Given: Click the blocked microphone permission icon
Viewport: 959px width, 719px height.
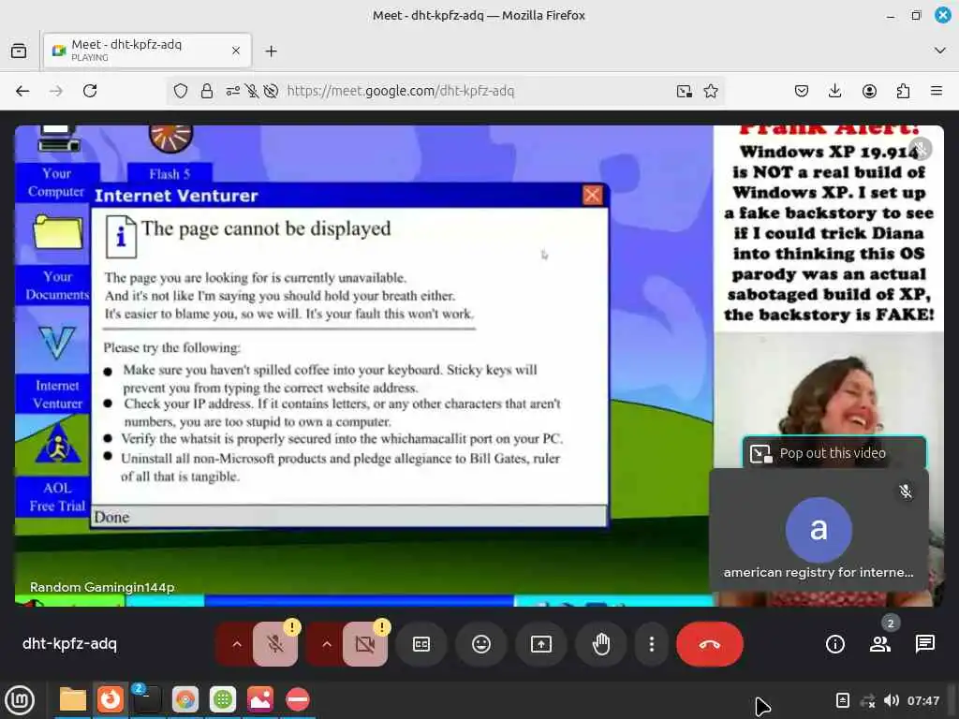Looking at the screenshot, I should tap(251, 91).
